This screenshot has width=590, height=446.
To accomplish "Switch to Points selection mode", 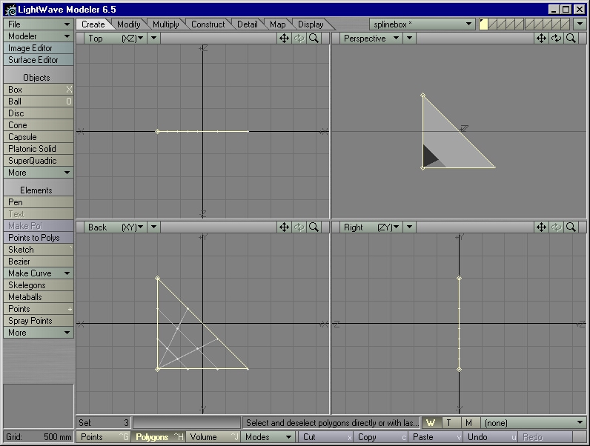I will (104, 437).
